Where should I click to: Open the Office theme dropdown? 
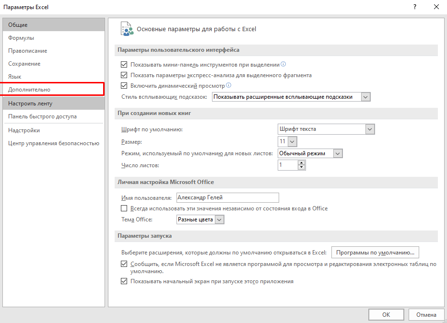[219, 219]
